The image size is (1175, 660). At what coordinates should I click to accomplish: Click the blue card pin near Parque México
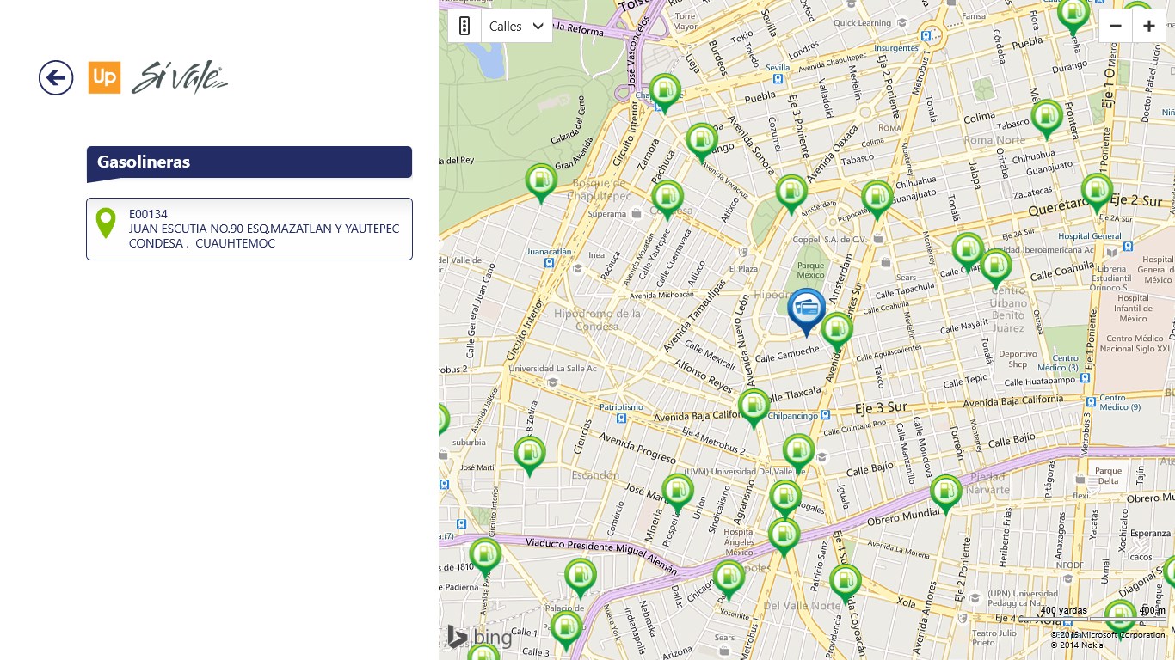(806, 309)
